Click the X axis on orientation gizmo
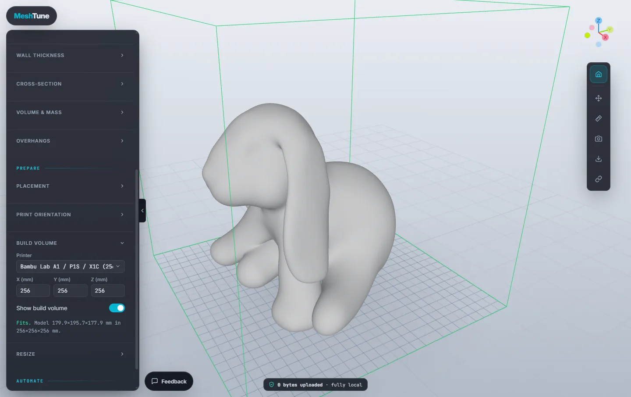 click(x=605, y=37)
